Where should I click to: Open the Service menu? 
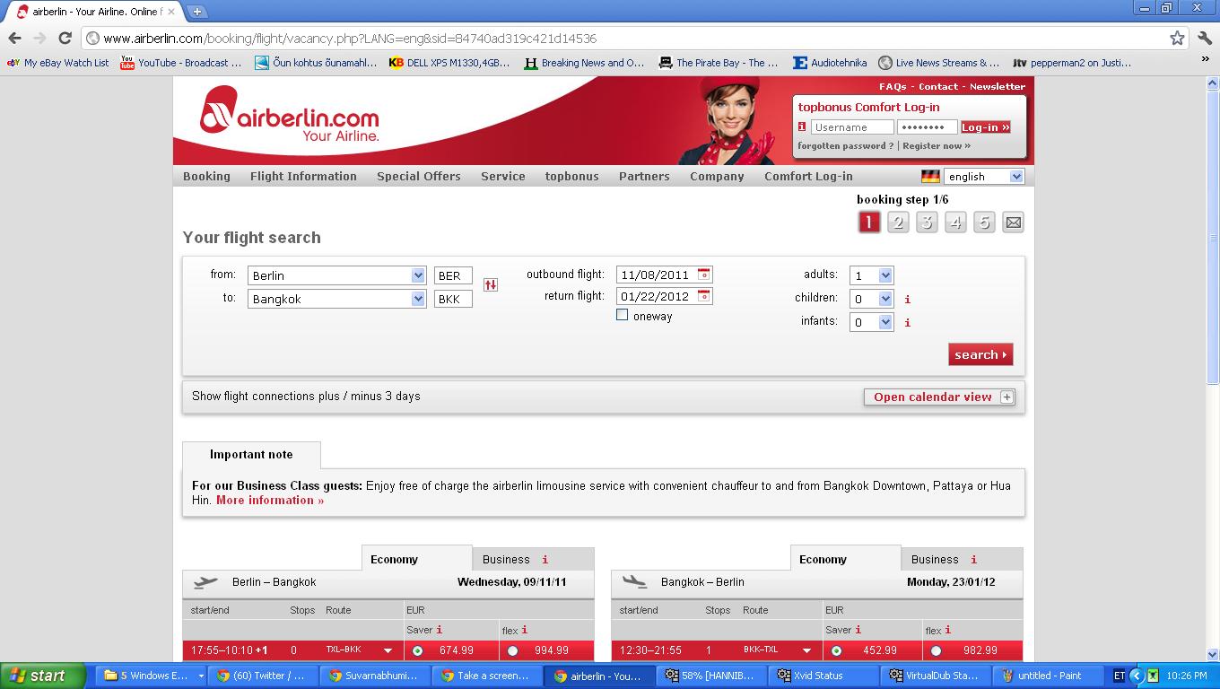[x=503, y=177]
